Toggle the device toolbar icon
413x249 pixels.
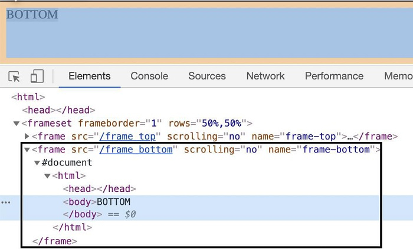point(37,77)
